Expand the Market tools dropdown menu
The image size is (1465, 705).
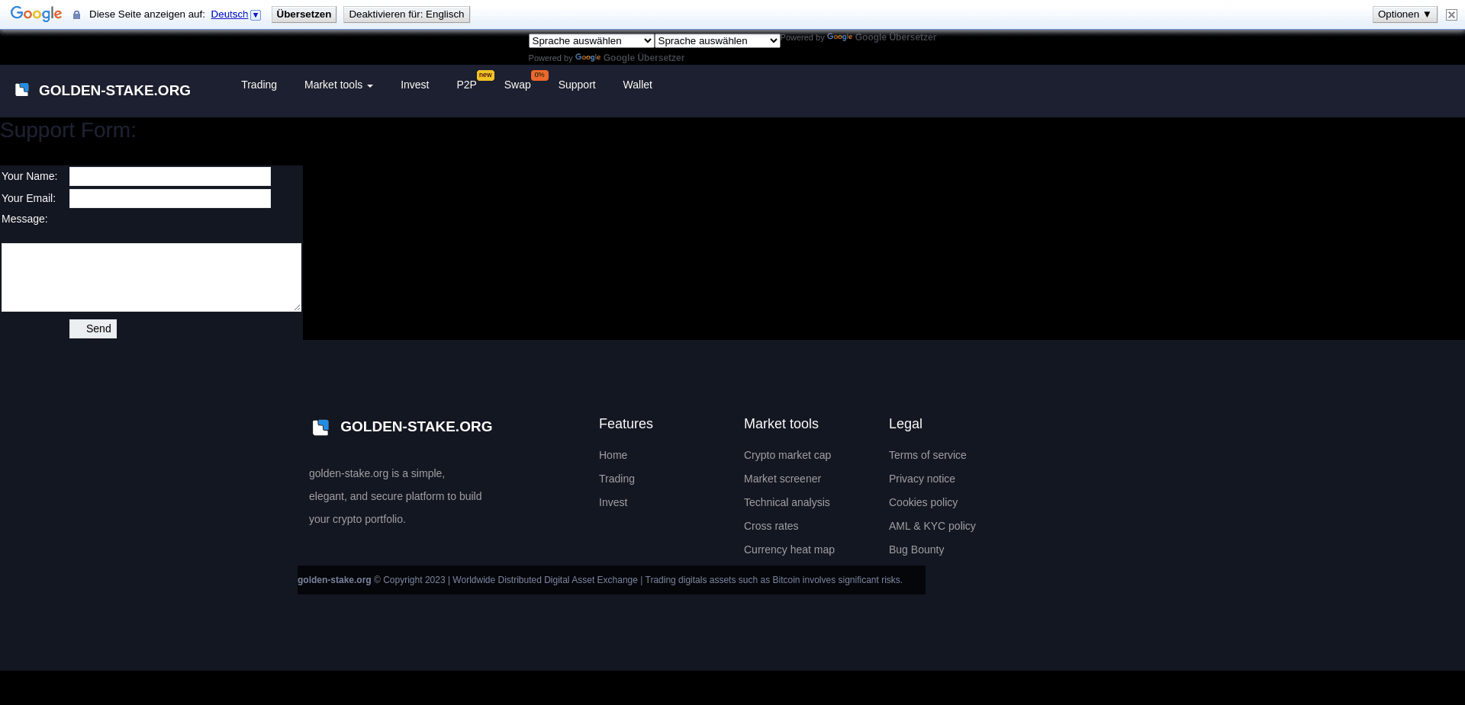point(338,85)
